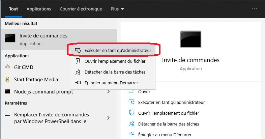
Task: Click the Invite de commandes black icon in best result
Action: (x=10, y=38)
